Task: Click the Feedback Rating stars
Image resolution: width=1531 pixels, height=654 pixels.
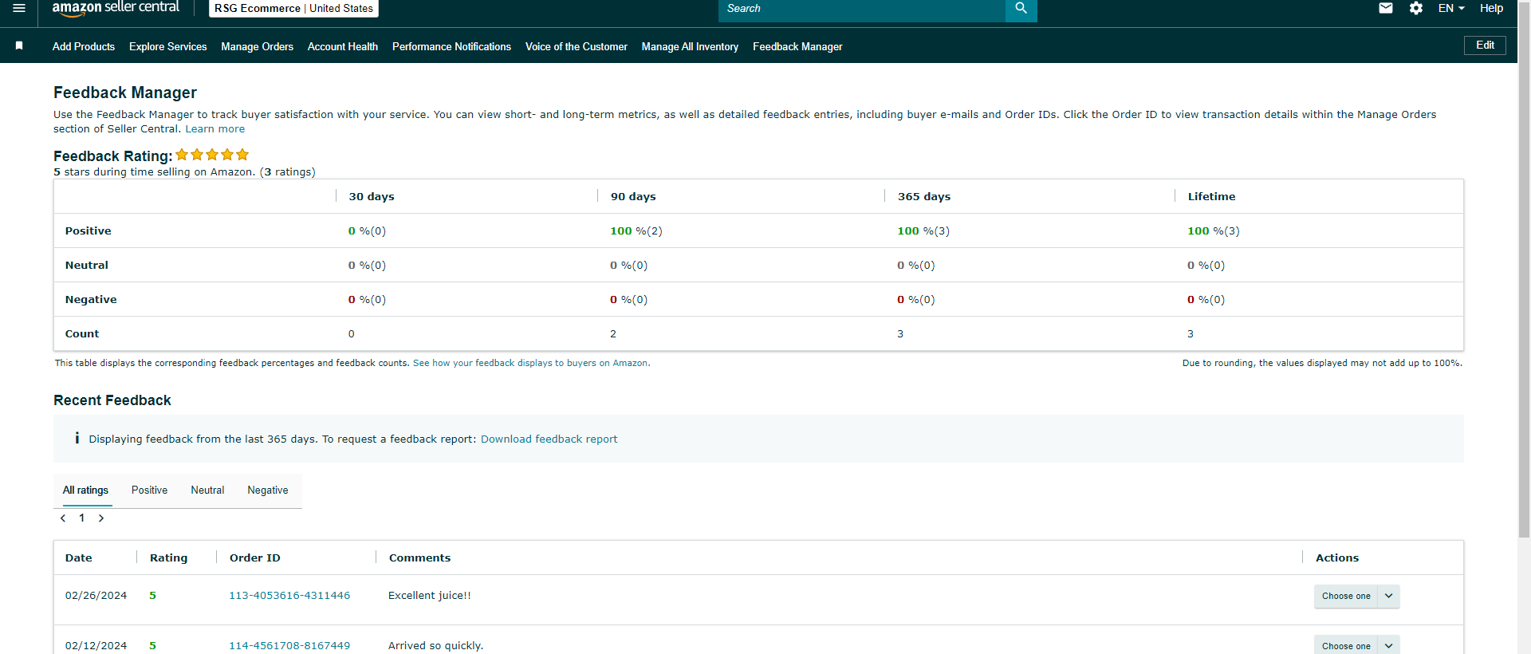Action: coord(212,155)
